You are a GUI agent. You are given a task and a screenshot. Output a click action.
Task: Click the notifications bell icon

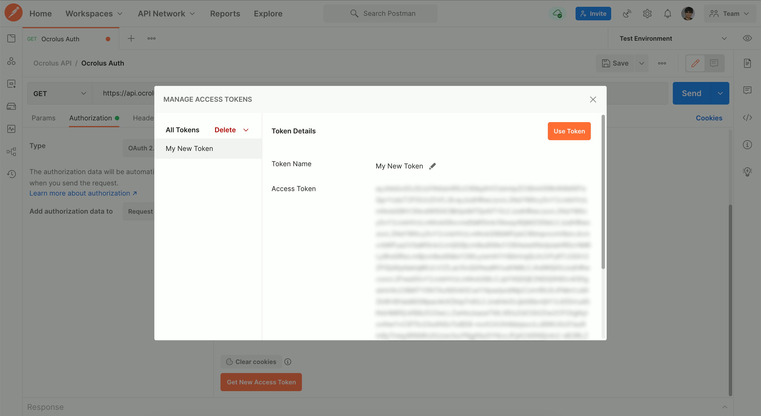667,14
